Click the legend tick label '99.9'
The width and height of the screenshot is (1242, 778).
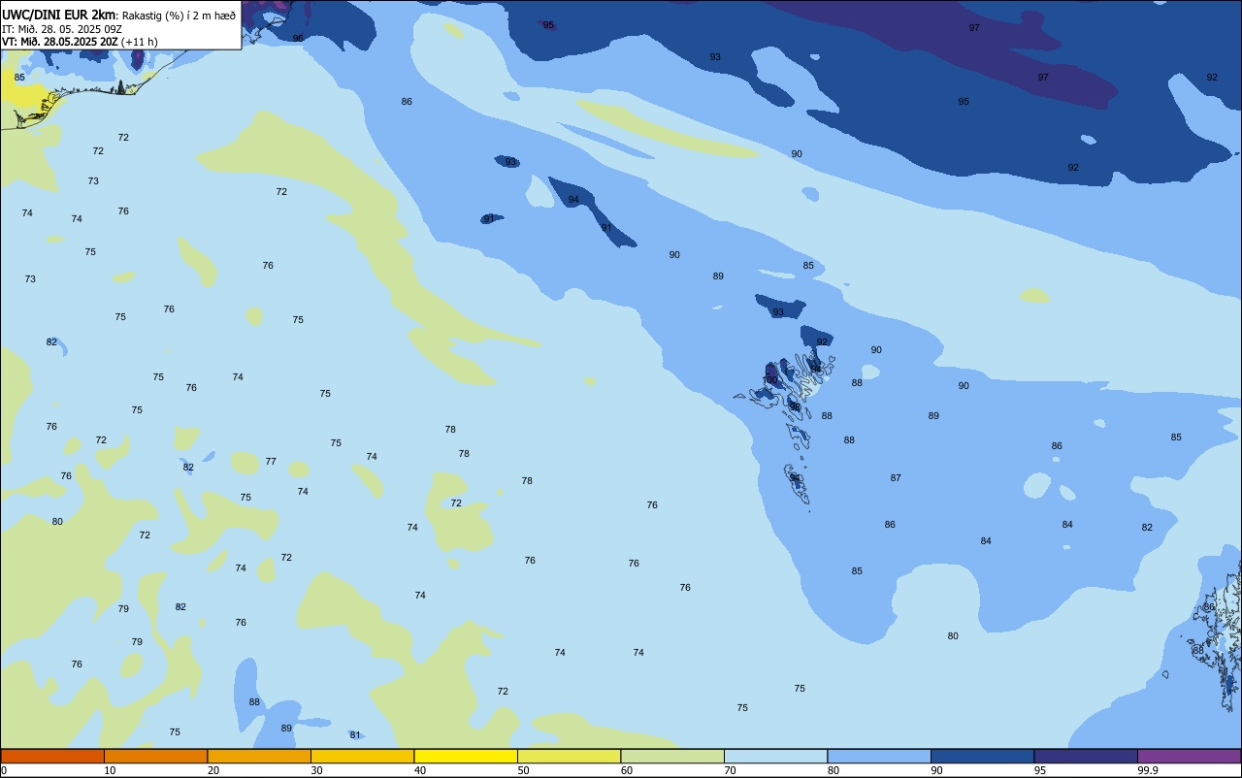pos(1148,770)
